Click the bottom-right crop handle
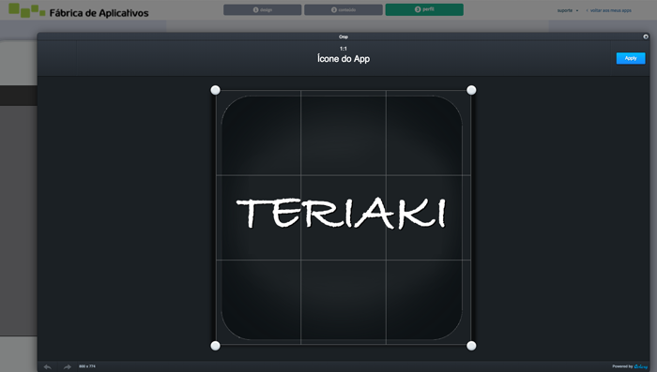 [x=471, y=346]
